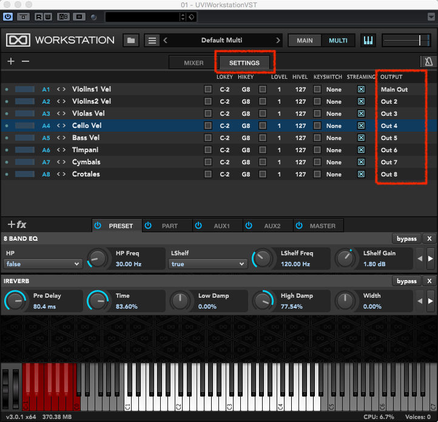The image size is (438, 422).
Task: Switch to the SETTINGS tab
Action: coord(244,63)
